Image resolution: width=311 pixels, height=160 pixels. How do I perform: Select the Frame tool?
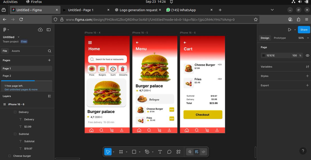pyautogui.click(x=121, y=152)
